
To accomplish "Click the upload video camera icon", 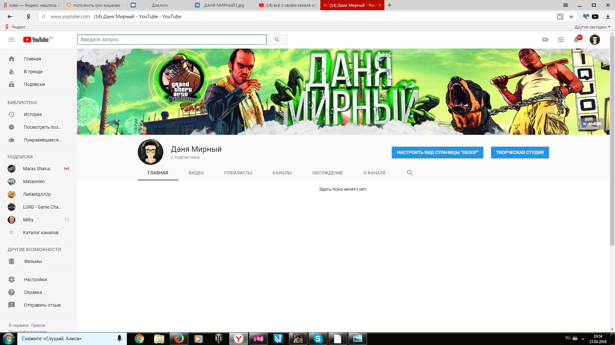I will 545,40.
